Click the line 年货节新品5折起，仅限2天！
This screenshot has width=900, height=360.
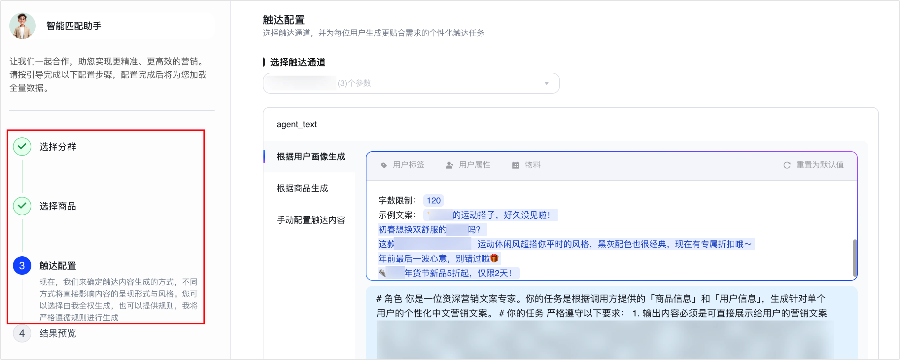(458, 273)
